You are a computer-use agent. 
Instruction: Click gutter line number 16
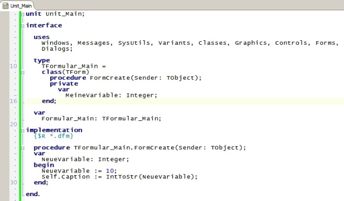click(x=13, y=101)
